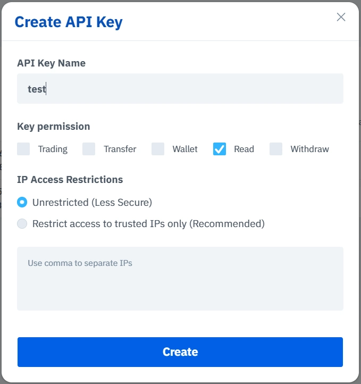Click the "Restrict access to trusted IPs only" text

110,224
